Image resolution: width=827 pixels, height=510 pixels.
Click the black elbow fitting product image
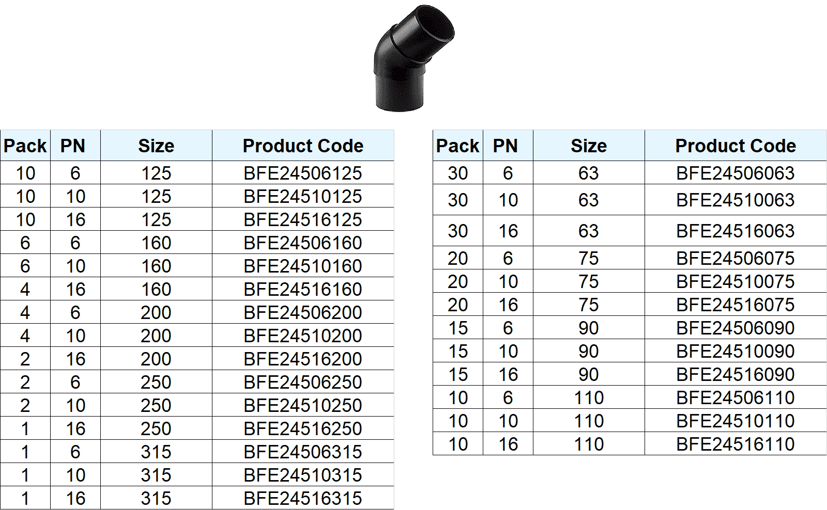(x=413, y=58)
